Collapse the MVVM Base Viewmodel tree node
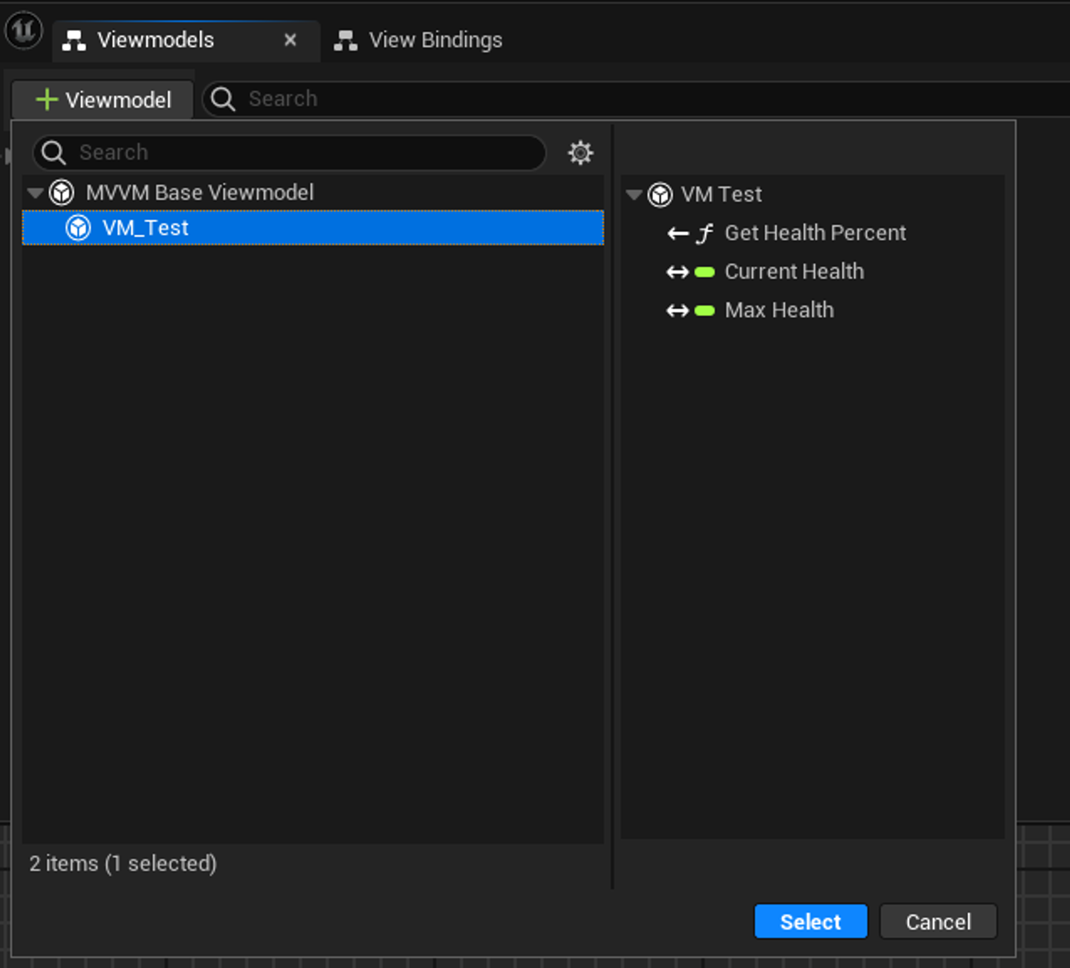 point(35,193)
